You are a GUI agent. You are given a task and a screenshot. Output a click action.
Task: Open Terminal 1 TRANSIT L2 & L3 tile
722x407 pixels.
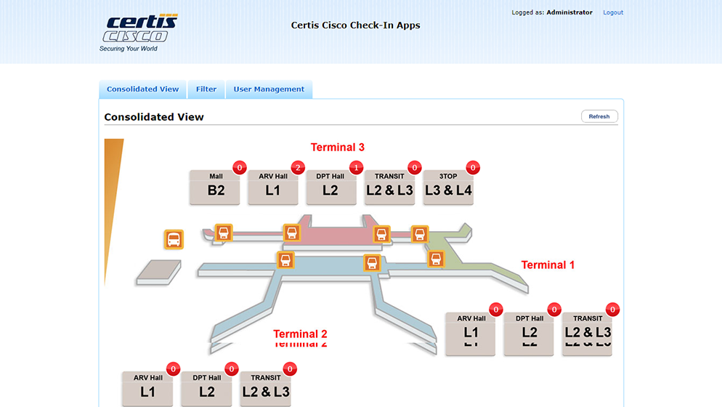(x=587, y=334)
